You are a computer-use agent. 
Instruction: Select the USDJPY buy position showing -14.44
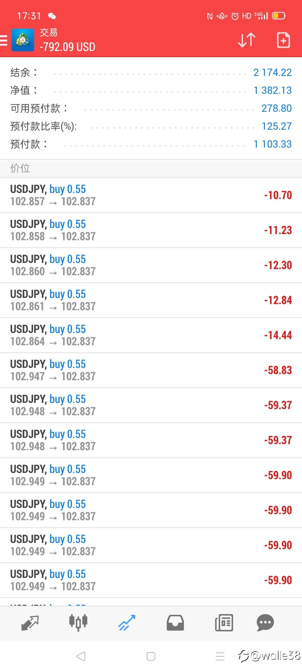coord(151,335)
